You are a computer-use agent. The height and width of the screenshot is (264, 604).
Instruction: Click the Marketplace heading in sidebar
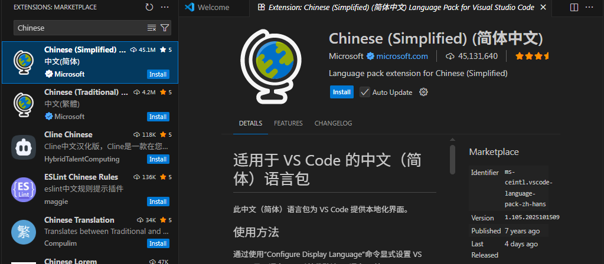point(494,152)
